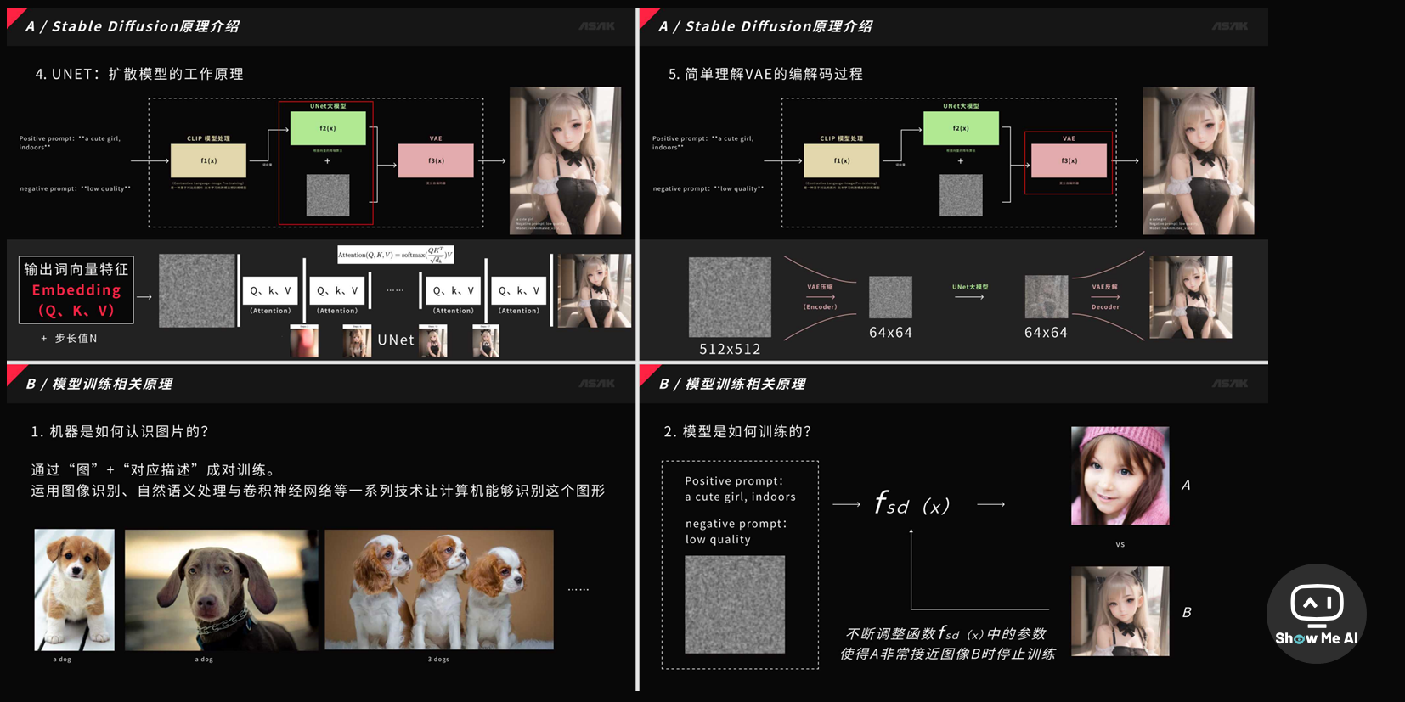
Task: Click the "输出词向量特征 Embedding" box
Action: click(x=76, y=290)
